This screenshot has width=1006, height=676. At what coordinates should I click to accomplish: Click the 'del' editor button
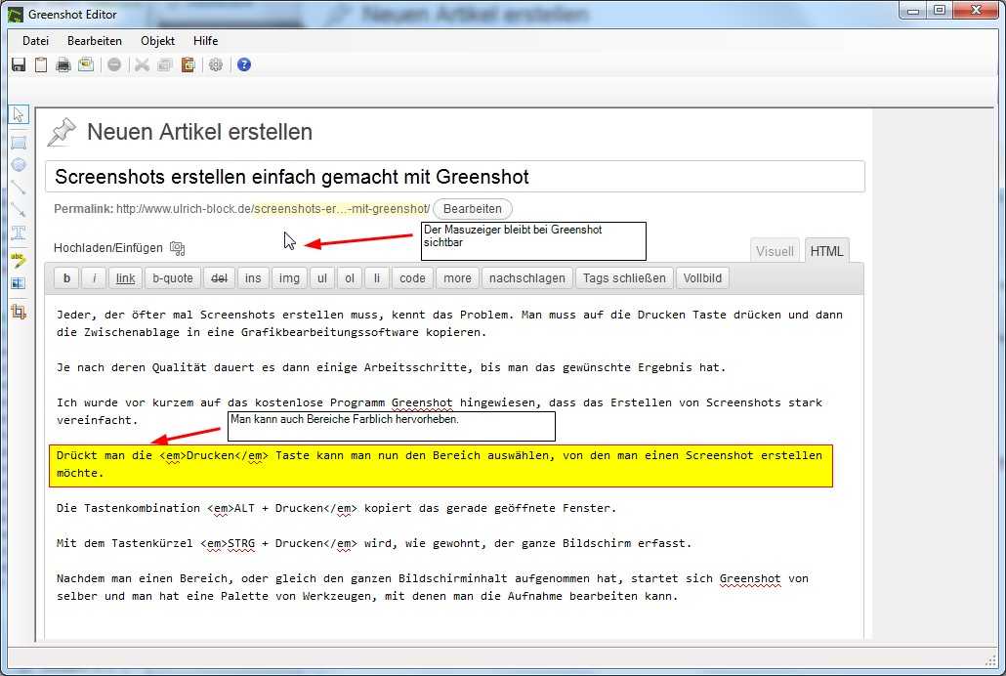click(x=220, y=278)
